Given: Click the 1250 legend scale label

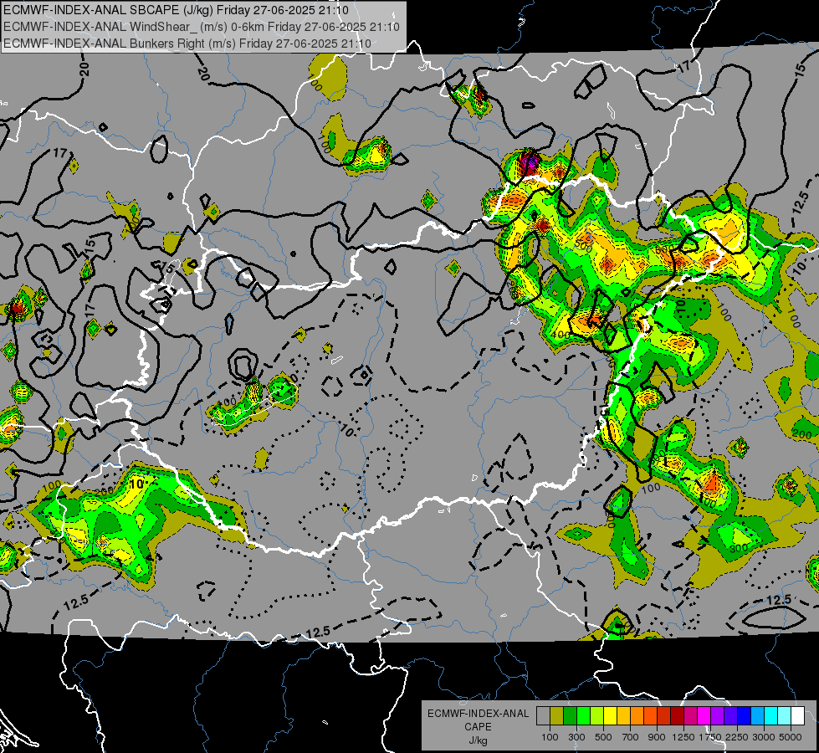Looking at the screenshot, I should (x=683, y=737).
